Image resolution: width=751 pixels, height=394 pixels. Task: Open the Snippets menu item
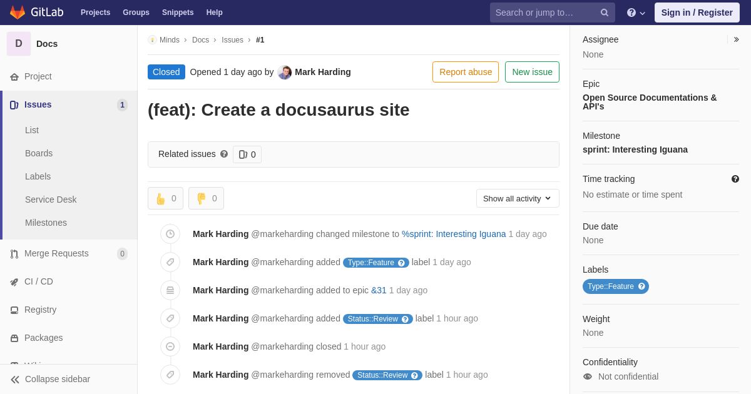tap(178, 13)
